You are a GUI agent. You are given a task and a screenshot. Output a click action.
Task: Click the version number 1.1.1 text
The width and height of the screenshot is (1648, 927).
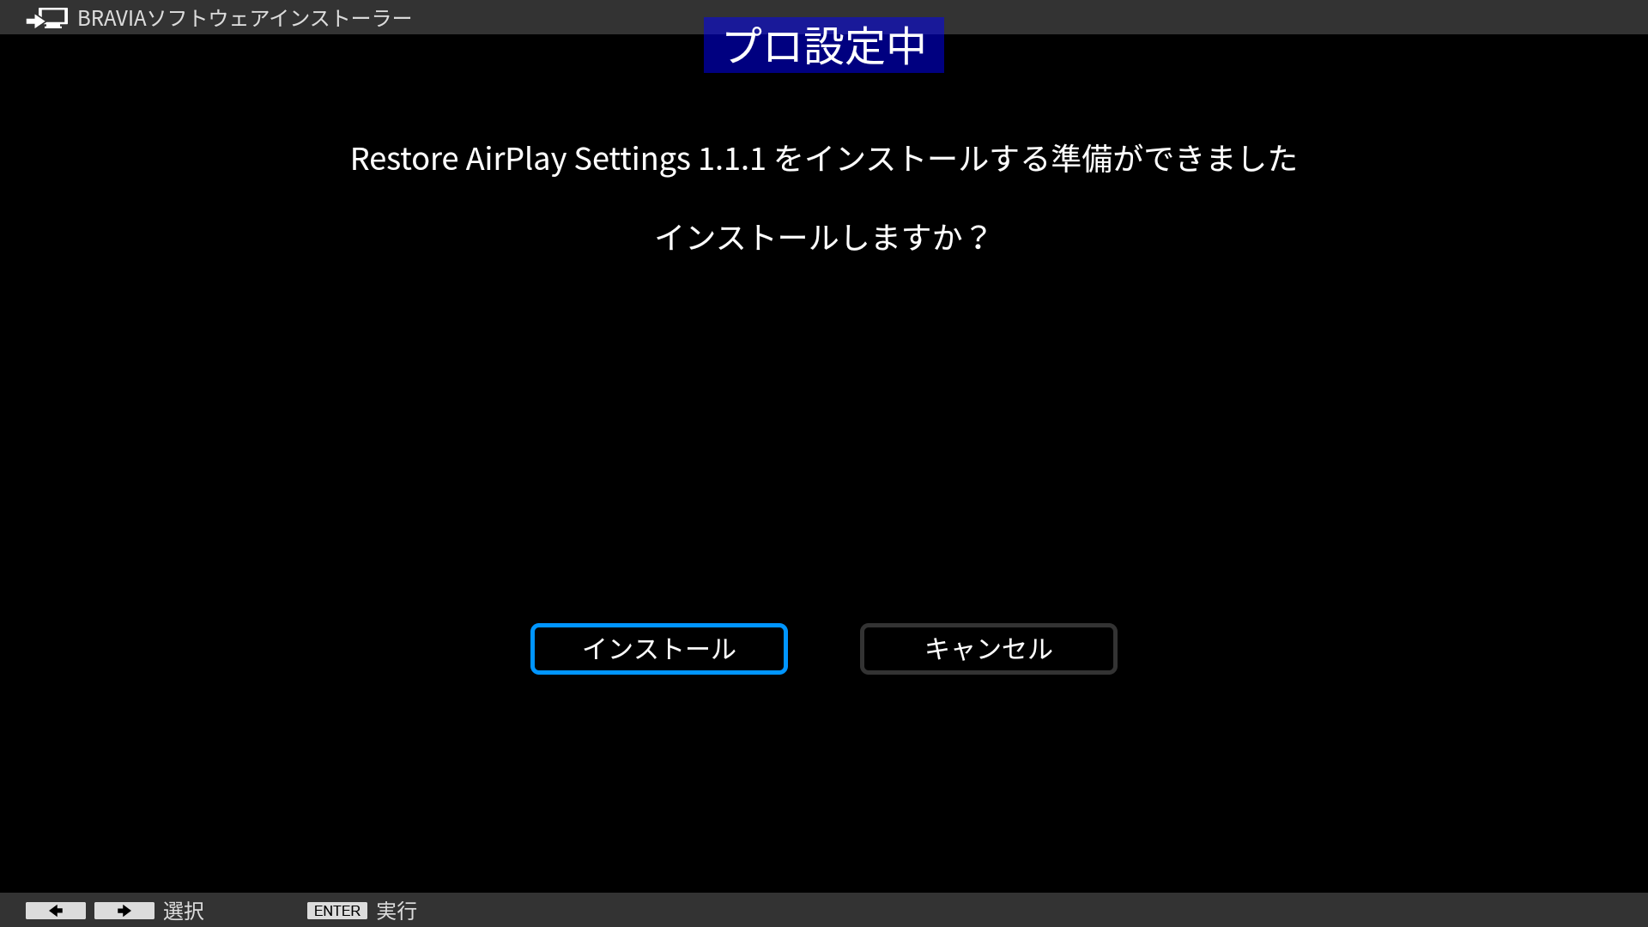(731, 159)
